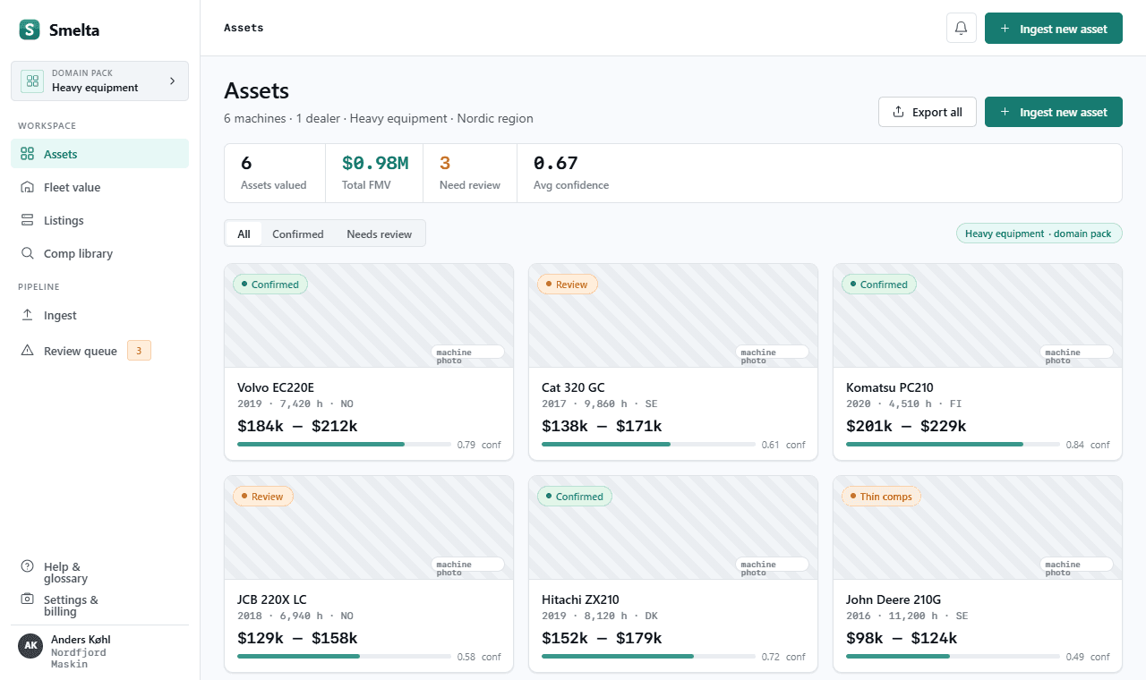Click the Fleet value icon
Image resolution: width=1146 pixels, height=680 pixels.
28,187
